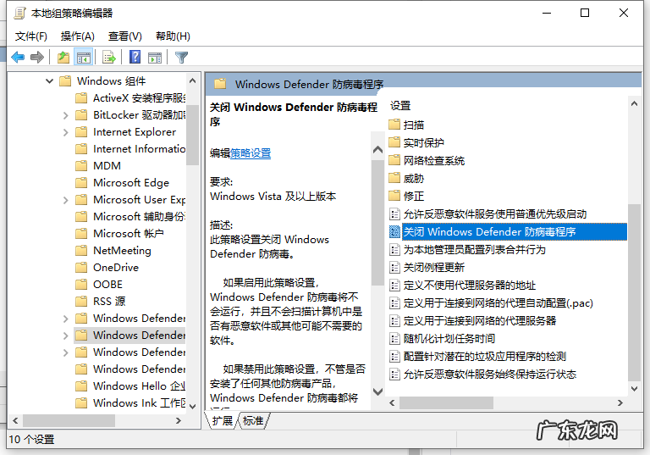Image resolution: width=650 pixels, height=455 pixels.
Task: Click folder icon next to RSS 源
Action: click(x=81, y=301)
